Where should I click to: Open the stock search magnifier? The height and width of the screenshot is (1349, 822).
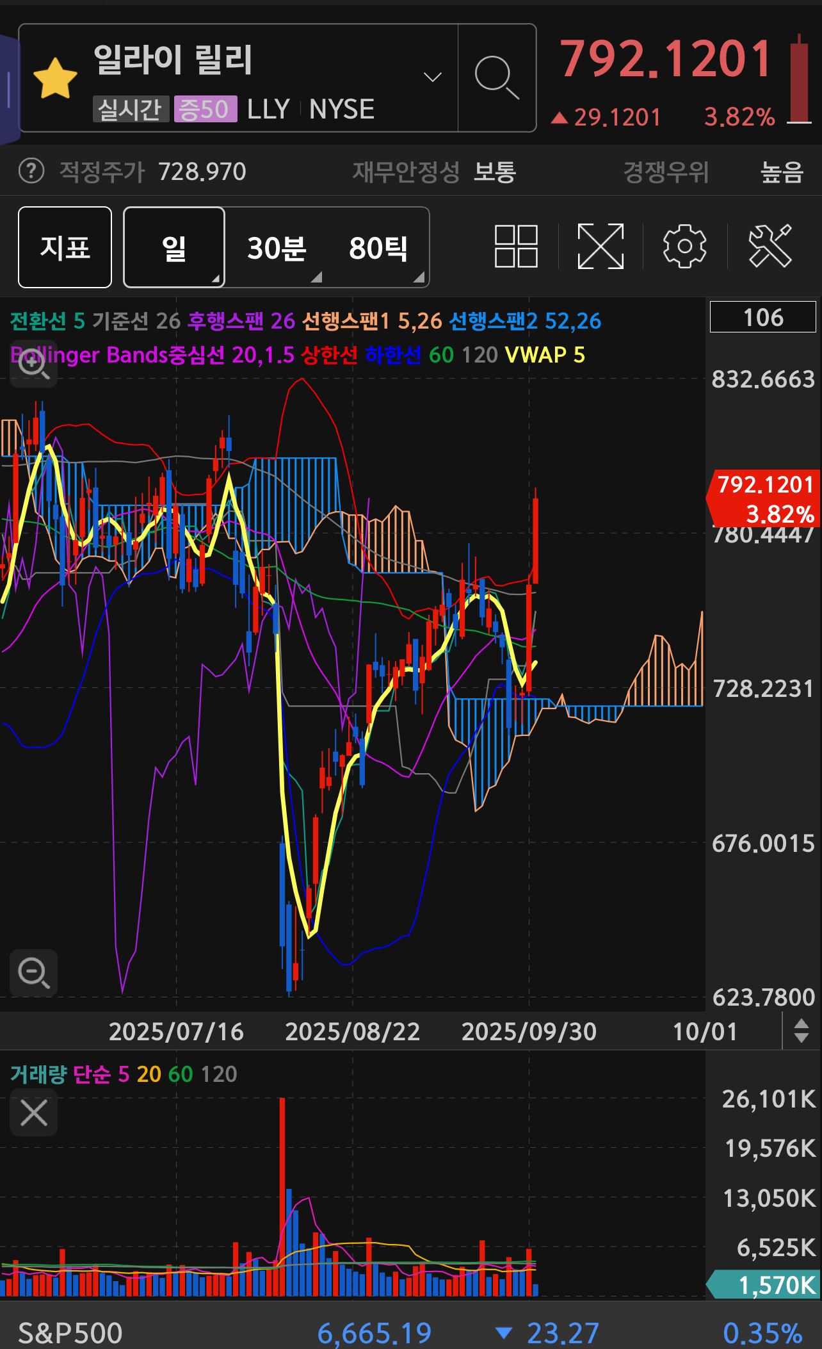click(x=497, y=78)
